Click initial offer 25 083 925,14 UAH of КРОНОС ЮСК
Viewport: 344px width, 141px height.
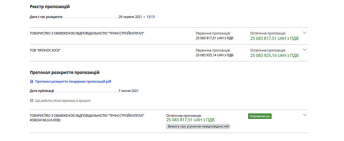(x=215, y=55)
